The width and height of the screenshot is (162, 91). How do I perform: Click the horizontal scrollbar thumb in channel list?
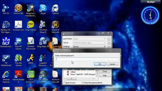click(x=71, y=79)
